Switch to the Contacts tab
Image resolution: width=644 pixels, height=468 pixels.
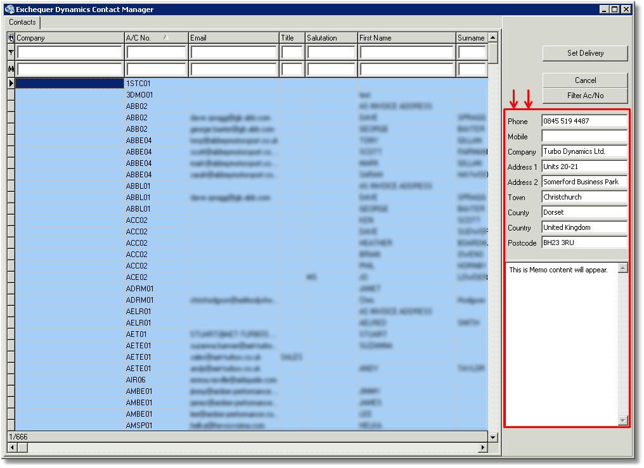pyautogui.click(x=22, y=22)
